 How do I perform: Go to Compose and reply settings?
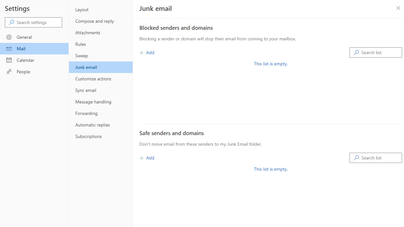coord(101,21)
